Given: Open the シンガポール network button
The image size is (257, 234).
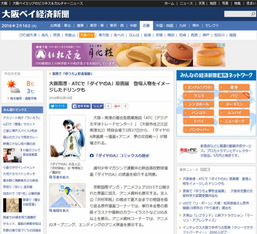Looking at the screenshot, I should 198,104.
